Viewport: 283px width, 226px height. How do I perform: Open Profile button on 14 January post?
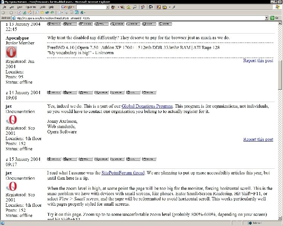point(54,93)
